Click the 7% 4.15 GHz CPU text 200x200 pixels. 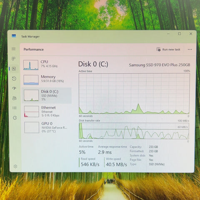coord(49,66)
